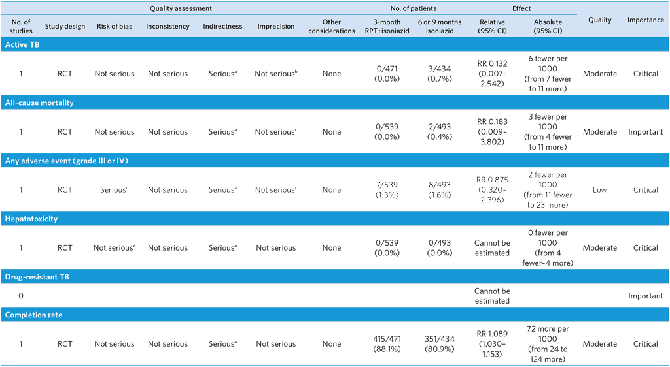This screenshot has width=670, height=367.
Task: Select the Drug-resistant TB section header
Action: tap(37, 277)
